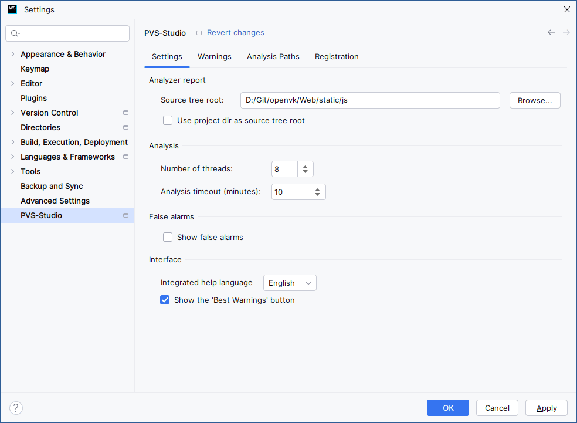
Task: Click the back navigation arrow
Action: [x=551, y=32]
